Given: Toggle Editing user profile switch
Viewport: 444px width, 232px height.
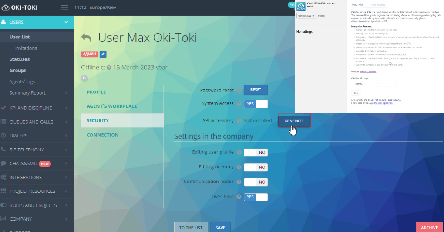Looking at the screenshot, I should pos(255,152).
